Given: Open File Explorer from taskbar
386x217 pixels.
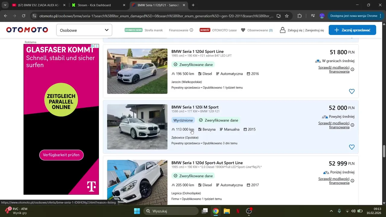Looking at the screenshot, I should pos(227,211).
